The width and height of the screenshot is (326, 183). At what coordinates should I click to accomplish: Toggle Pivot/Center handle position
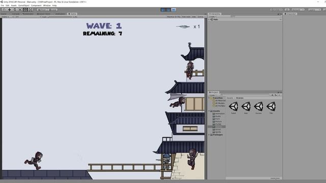click(x=42, y=10)
